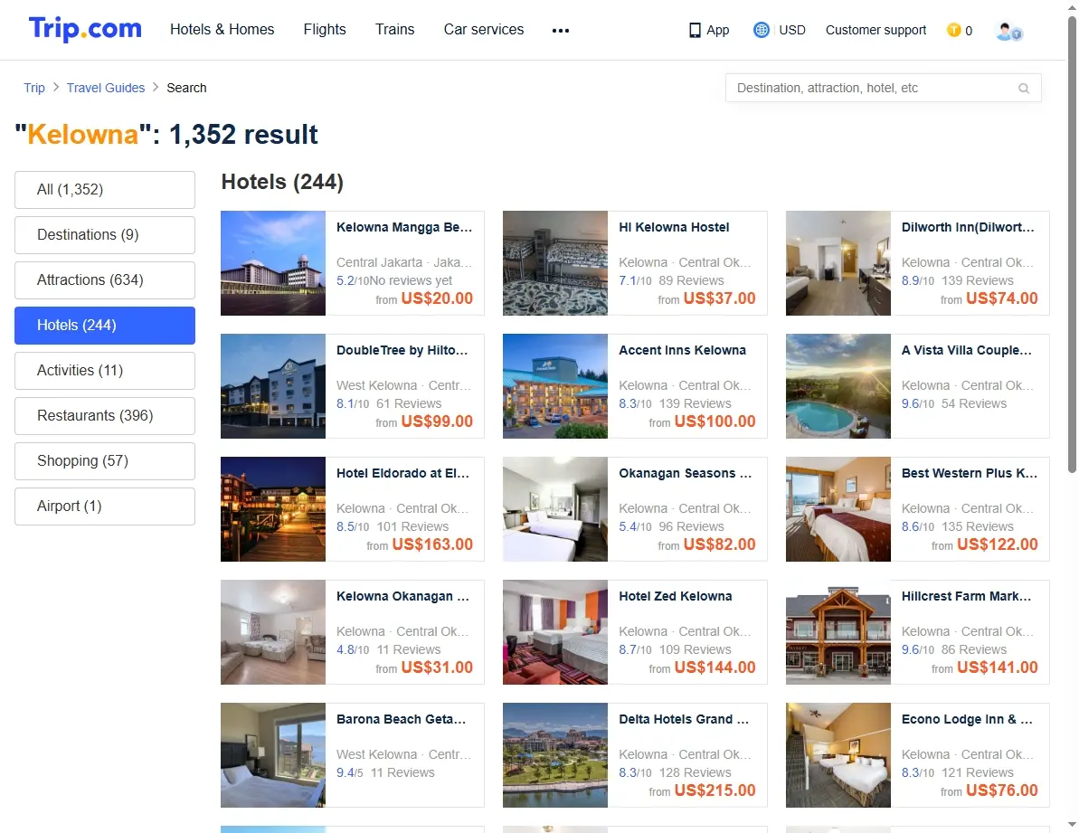Image resolution: width=1079 pixels, height=833 pixels.
Task: Open HI Kelowna Hostel photo
Action: [x=555, y=263]
